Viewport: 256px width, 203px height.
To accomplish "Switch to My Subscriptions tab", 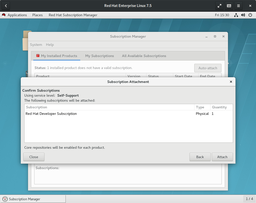I will pyautogui.click(x=99, y=56).
